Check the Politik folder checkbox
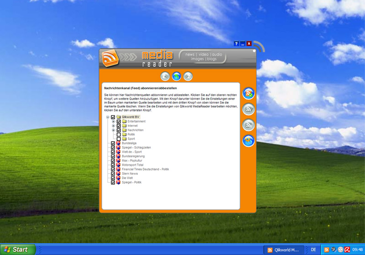This screenshot has height=255, width=365. 119,135
